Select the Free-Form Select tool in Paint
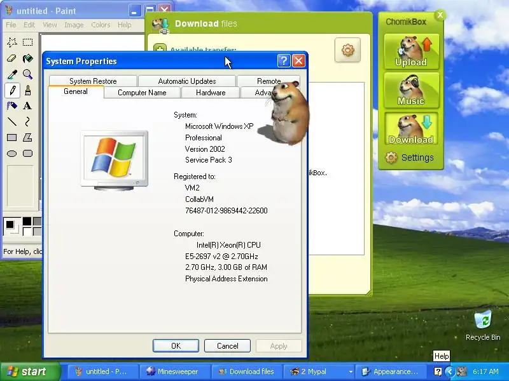This screenshot has width=509, height=381. click(x=12, y=43)
